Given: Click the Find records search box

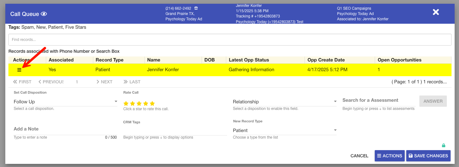Looking at the screenshot, I should pyautogui.click(x=230, y=40).
